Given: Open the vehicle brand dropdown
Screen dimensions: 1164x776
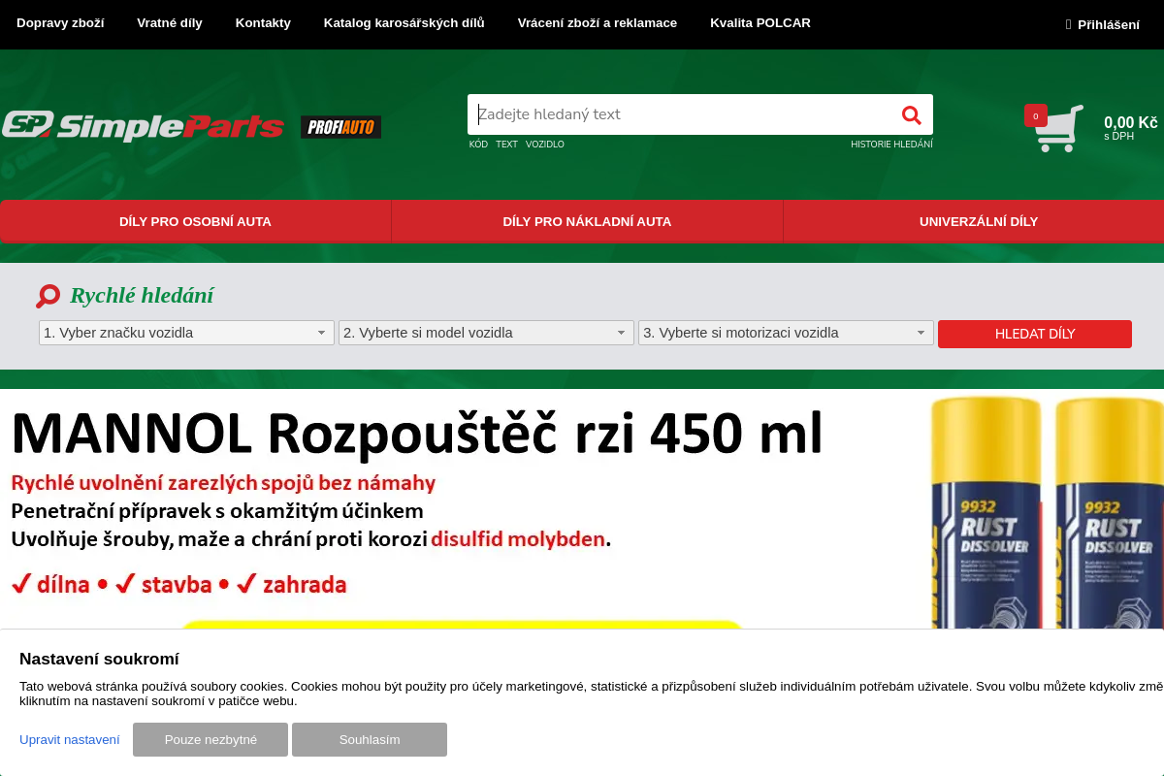Looking at the screenshot, I should point(185,332).
